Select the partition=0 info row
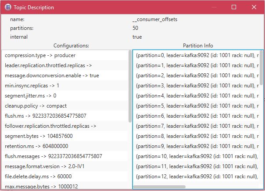The height and width of the screenshot is (191, 265). 195,55
